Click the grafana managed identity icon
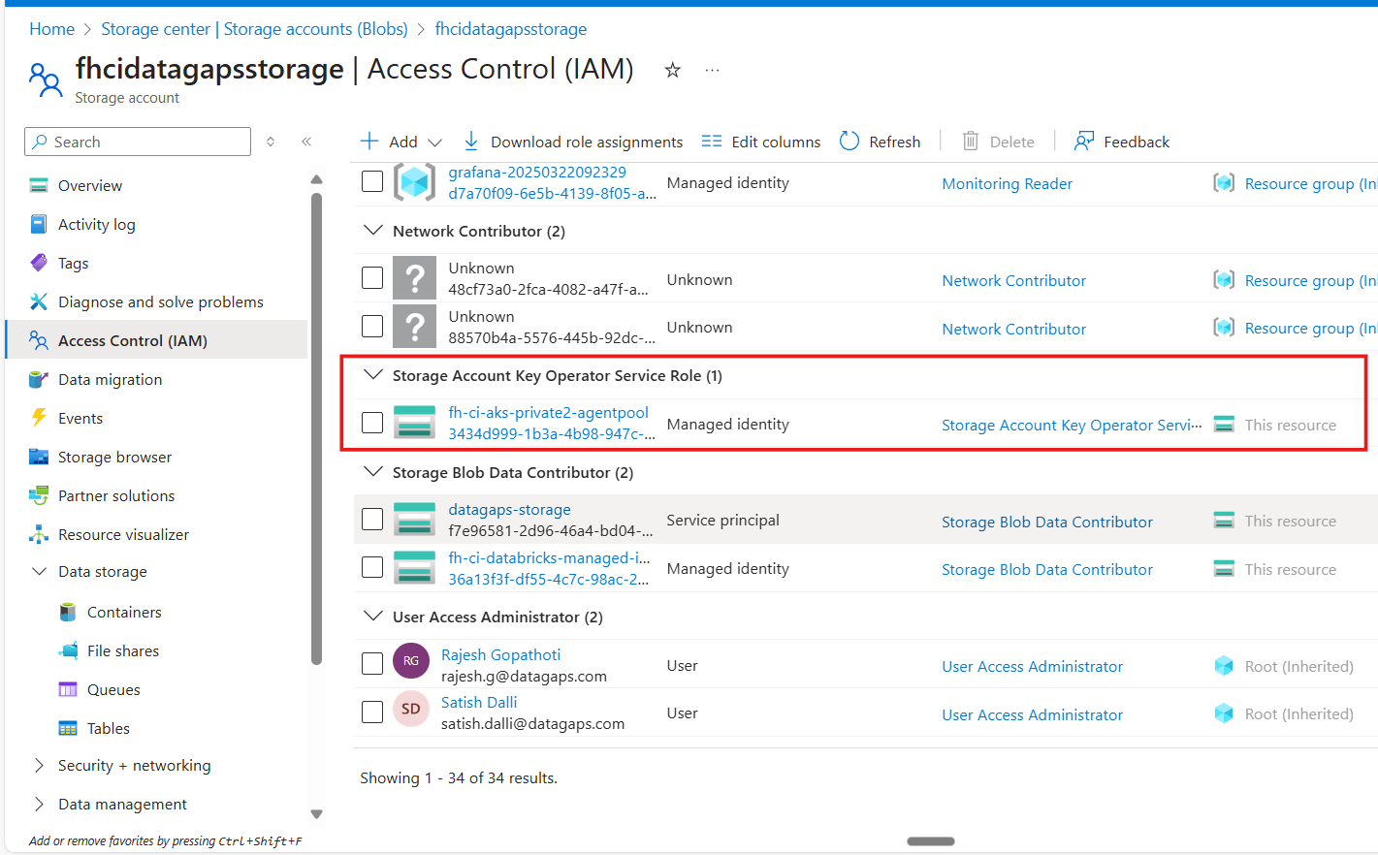This screenshot has height=855, width=1378. 415,182
